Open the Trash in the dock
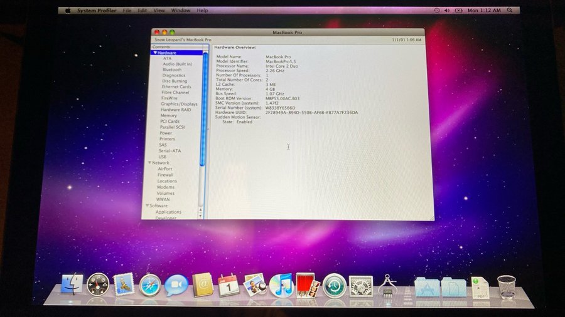The width and height of the screenshot is (565, 317). click(x=506, y=286)
